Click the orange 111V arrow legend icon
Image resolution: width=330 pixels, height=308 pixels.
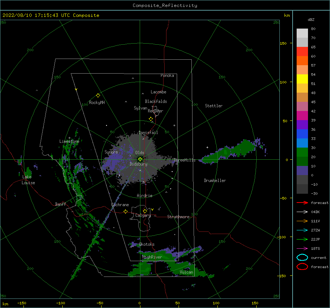coord(302,221)
